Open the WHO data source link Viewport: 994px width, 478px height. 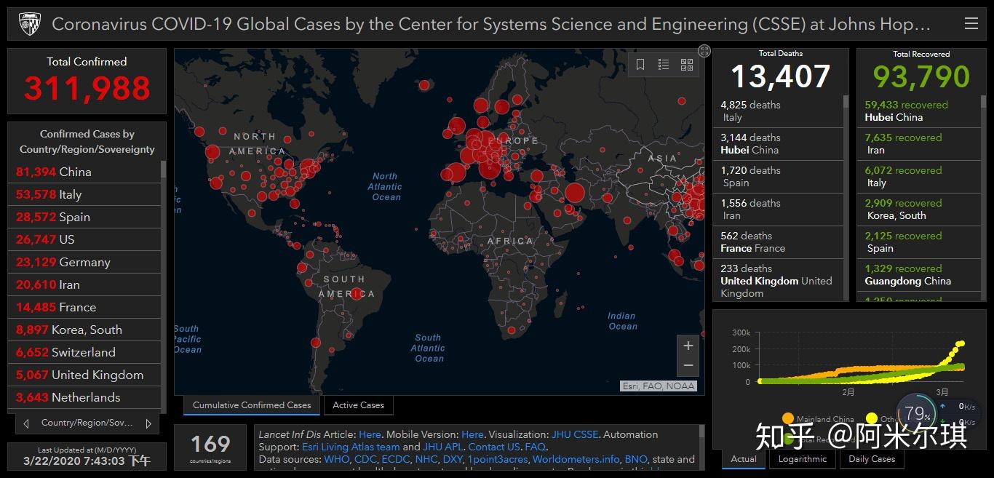(337, 459)
